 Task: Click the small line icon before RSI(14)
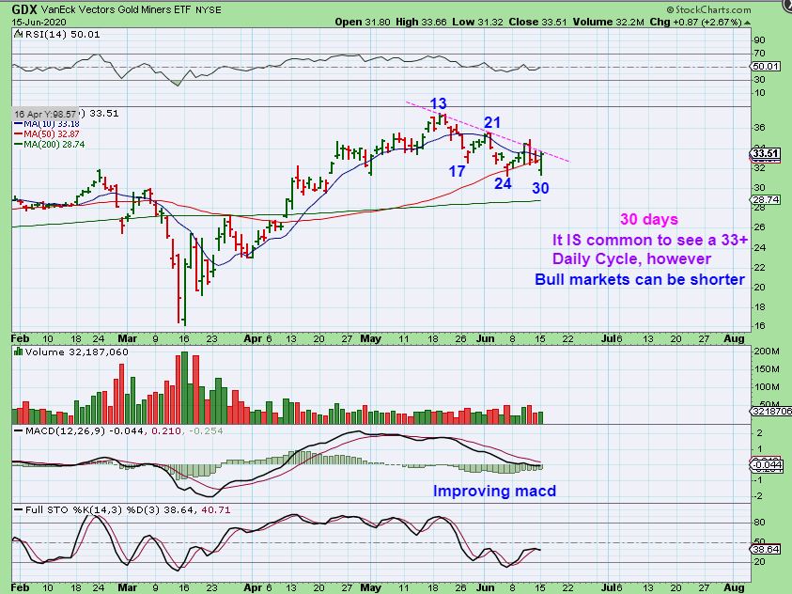(x=18, y=35)
